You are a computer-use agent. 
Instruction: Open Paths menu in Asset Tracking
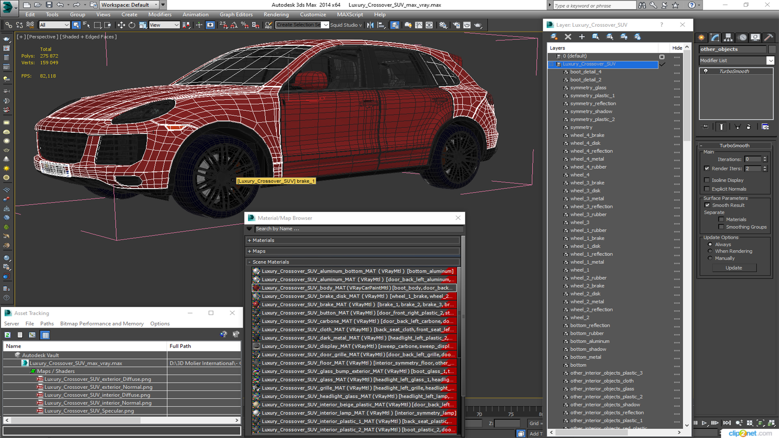click(x=47, y=324)
